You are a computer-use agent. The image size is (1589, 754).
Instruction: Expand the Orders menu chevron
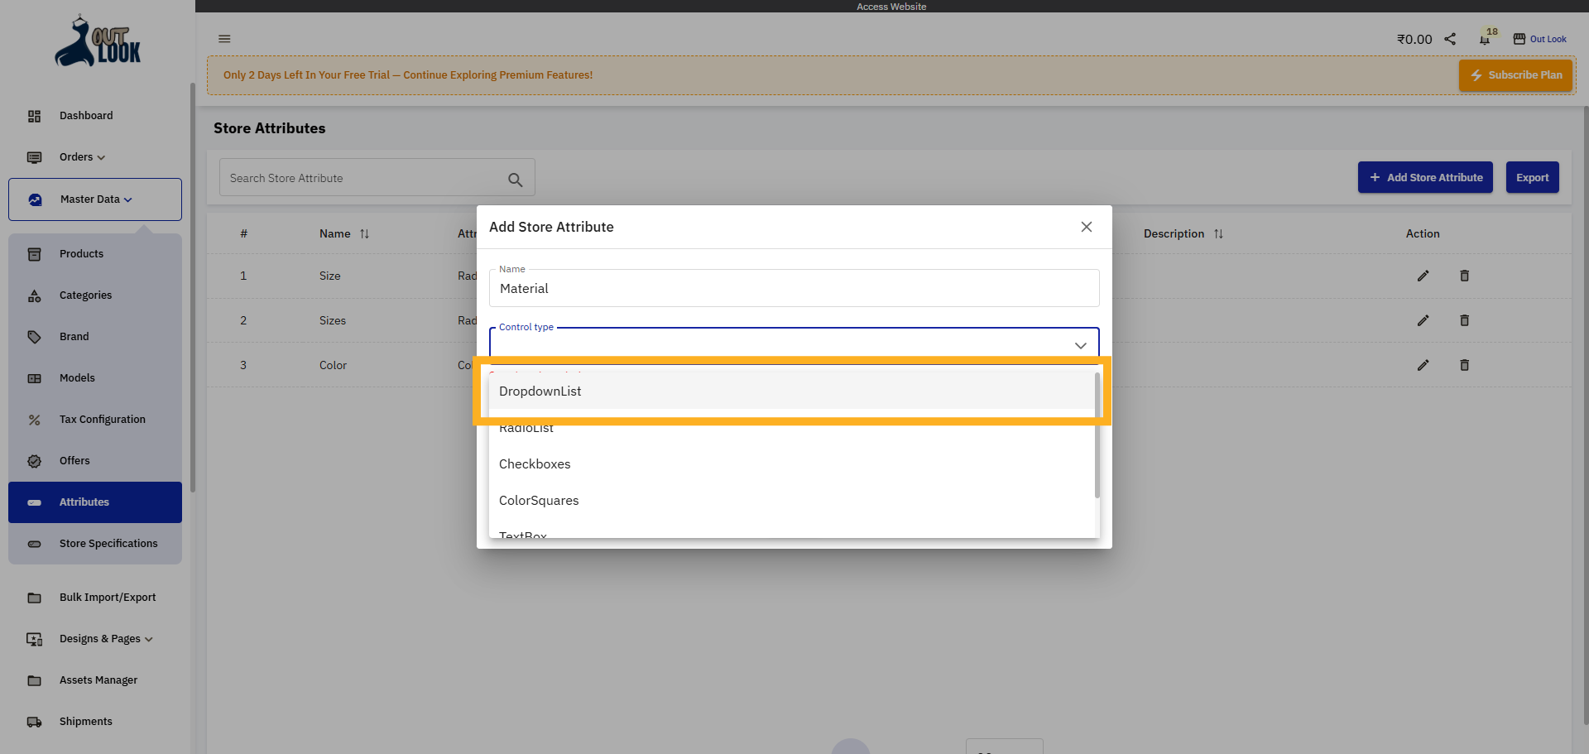[101, 157]
